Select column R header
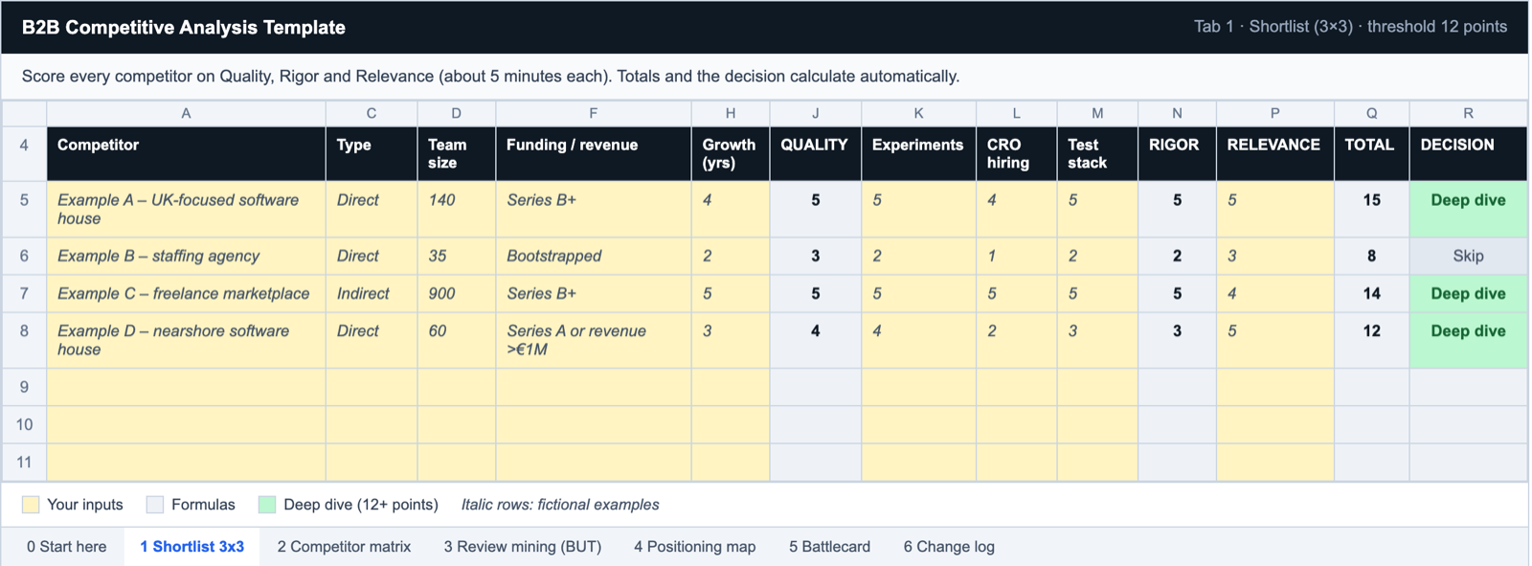Viewport: 1532px width, 566px height. coord(1468,113)
